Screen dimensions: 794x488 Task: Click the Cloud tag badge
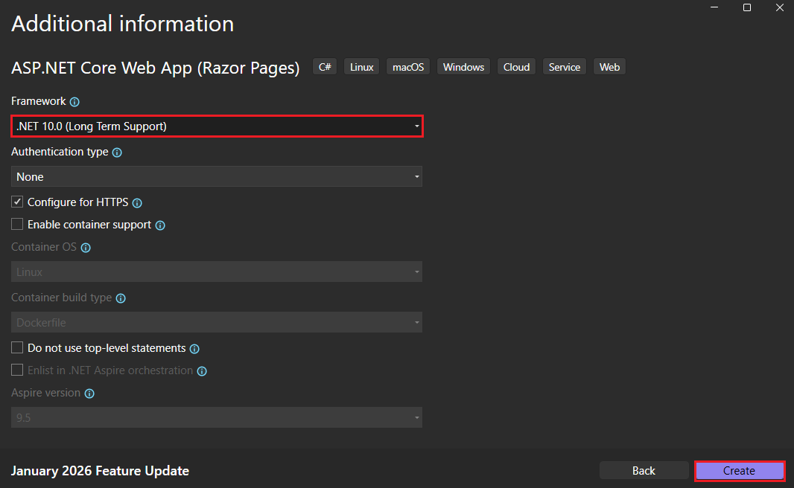[516, 66]
